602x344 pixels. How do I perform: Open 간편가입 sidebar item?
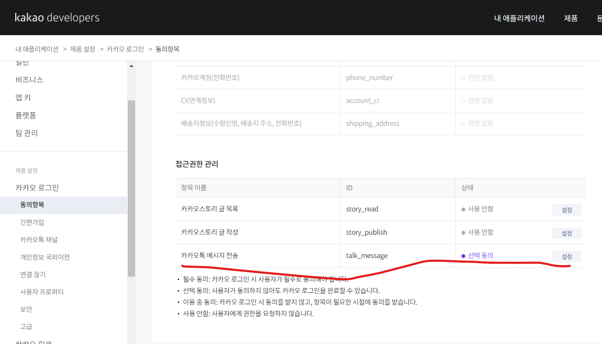point(32,222)
